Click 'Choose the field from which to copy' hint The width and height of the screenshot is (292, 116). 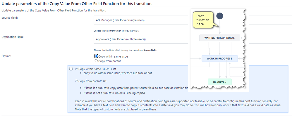coord(116,31)
